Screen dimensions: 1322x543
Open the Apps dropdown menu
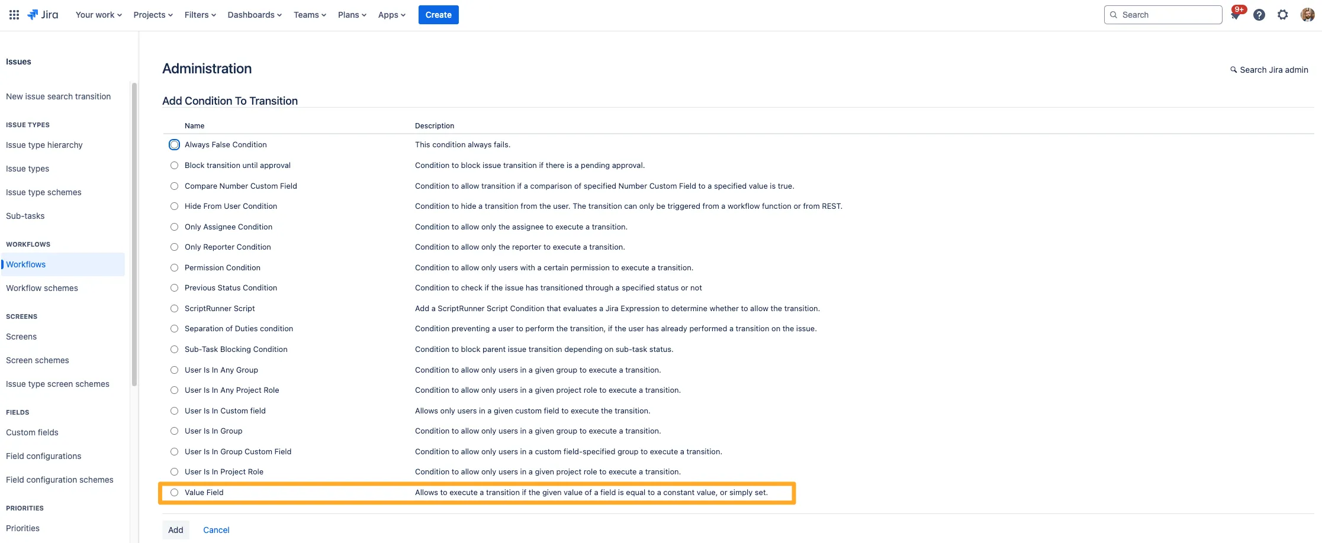coord(392,15)
